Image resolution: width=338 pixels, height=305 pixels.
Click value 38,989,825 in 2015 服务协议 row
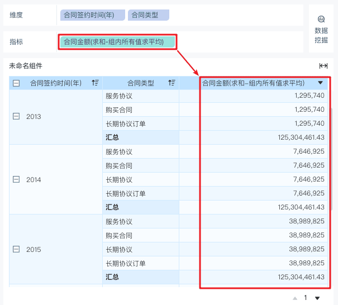(307, 221)
